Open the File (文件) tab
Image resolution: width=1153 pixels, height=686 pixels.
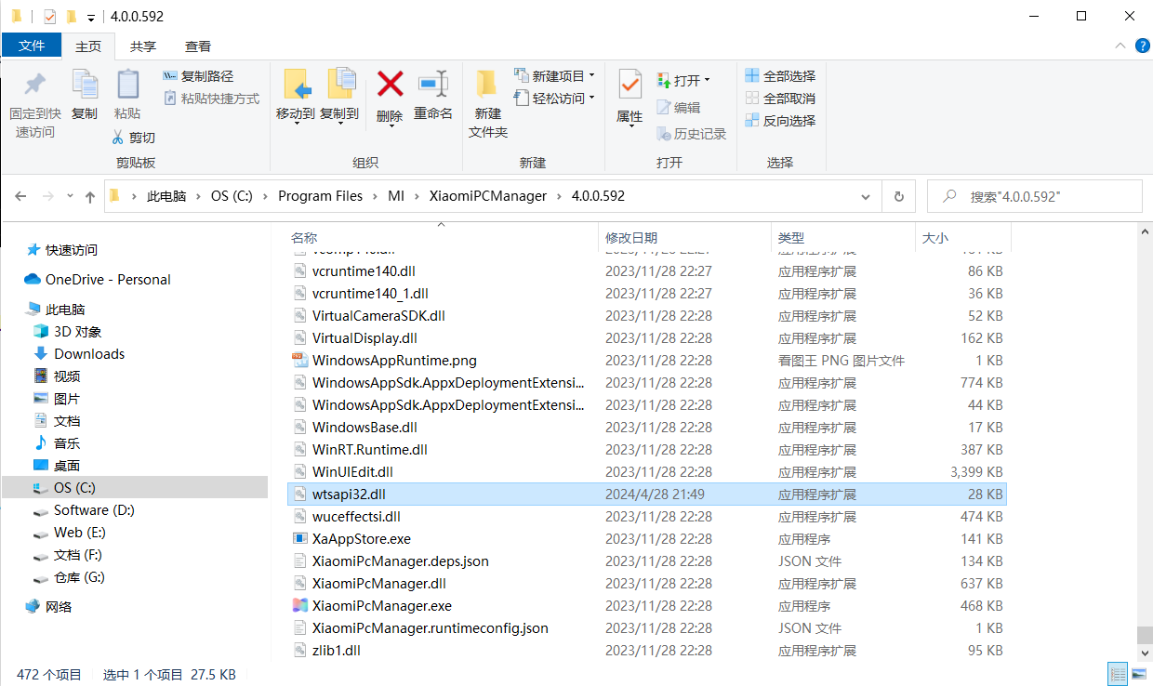pyautogui.click(x=32, y=46)
